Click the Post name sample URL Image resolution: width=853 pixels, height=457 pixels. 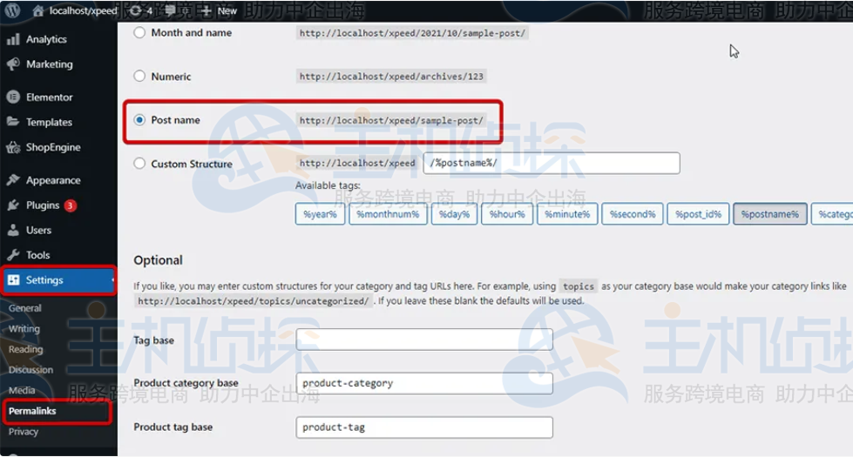(391, 120)
